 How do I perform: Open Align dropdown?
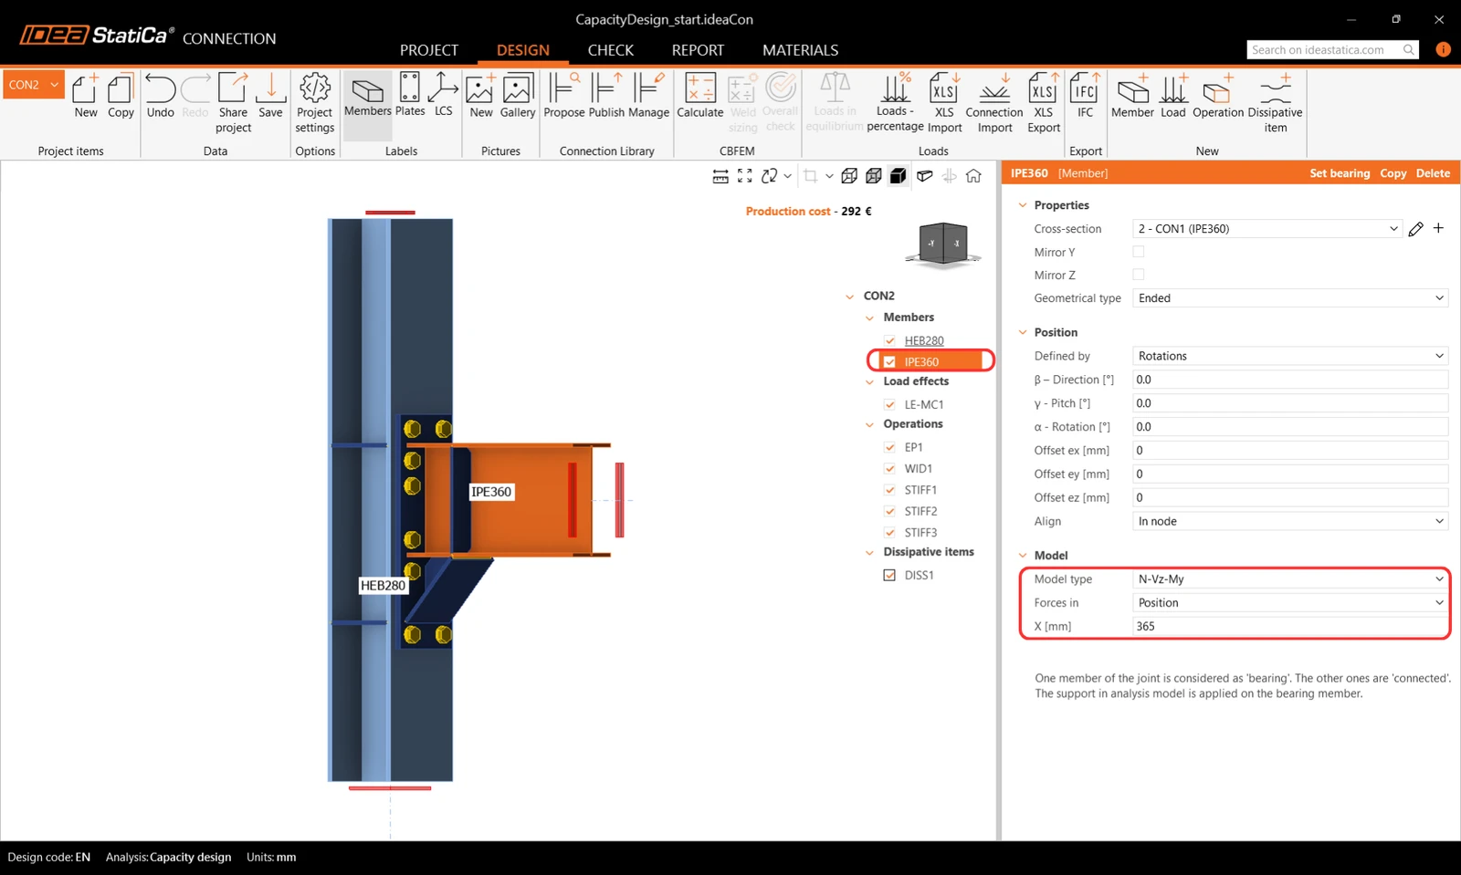[x=1290, y=521]
